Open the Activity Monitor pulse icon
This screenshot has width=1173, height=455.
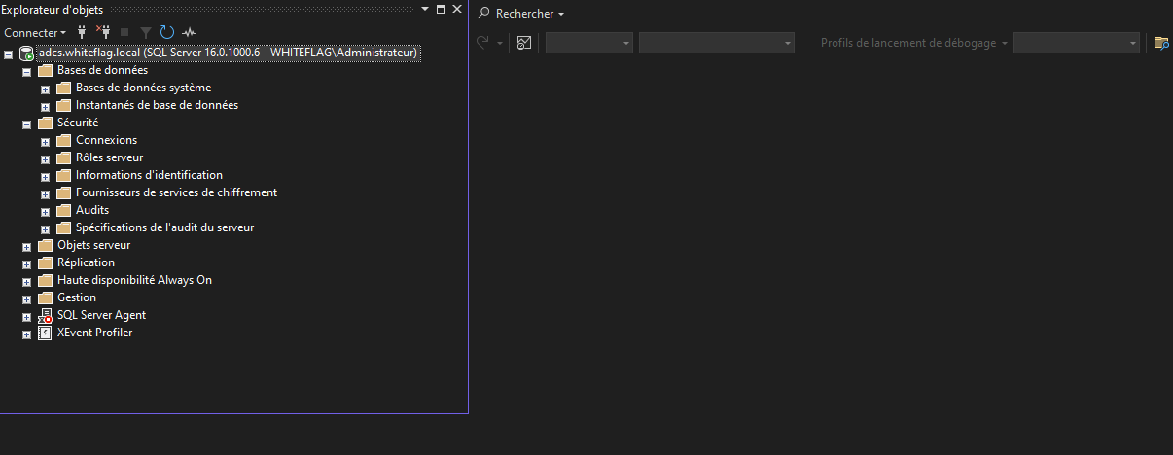click(x=189, y=32)
